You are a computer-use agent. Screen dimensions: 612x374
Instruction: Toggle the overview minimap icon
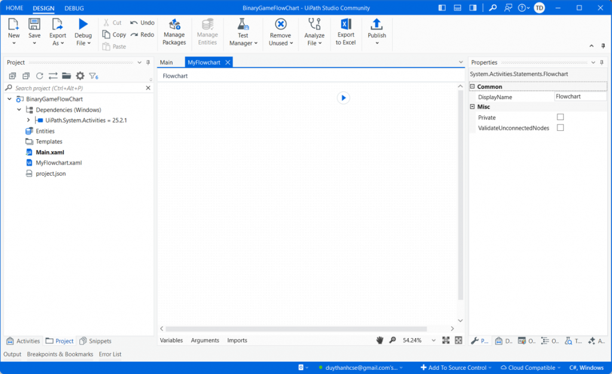(x=458, y=340)
